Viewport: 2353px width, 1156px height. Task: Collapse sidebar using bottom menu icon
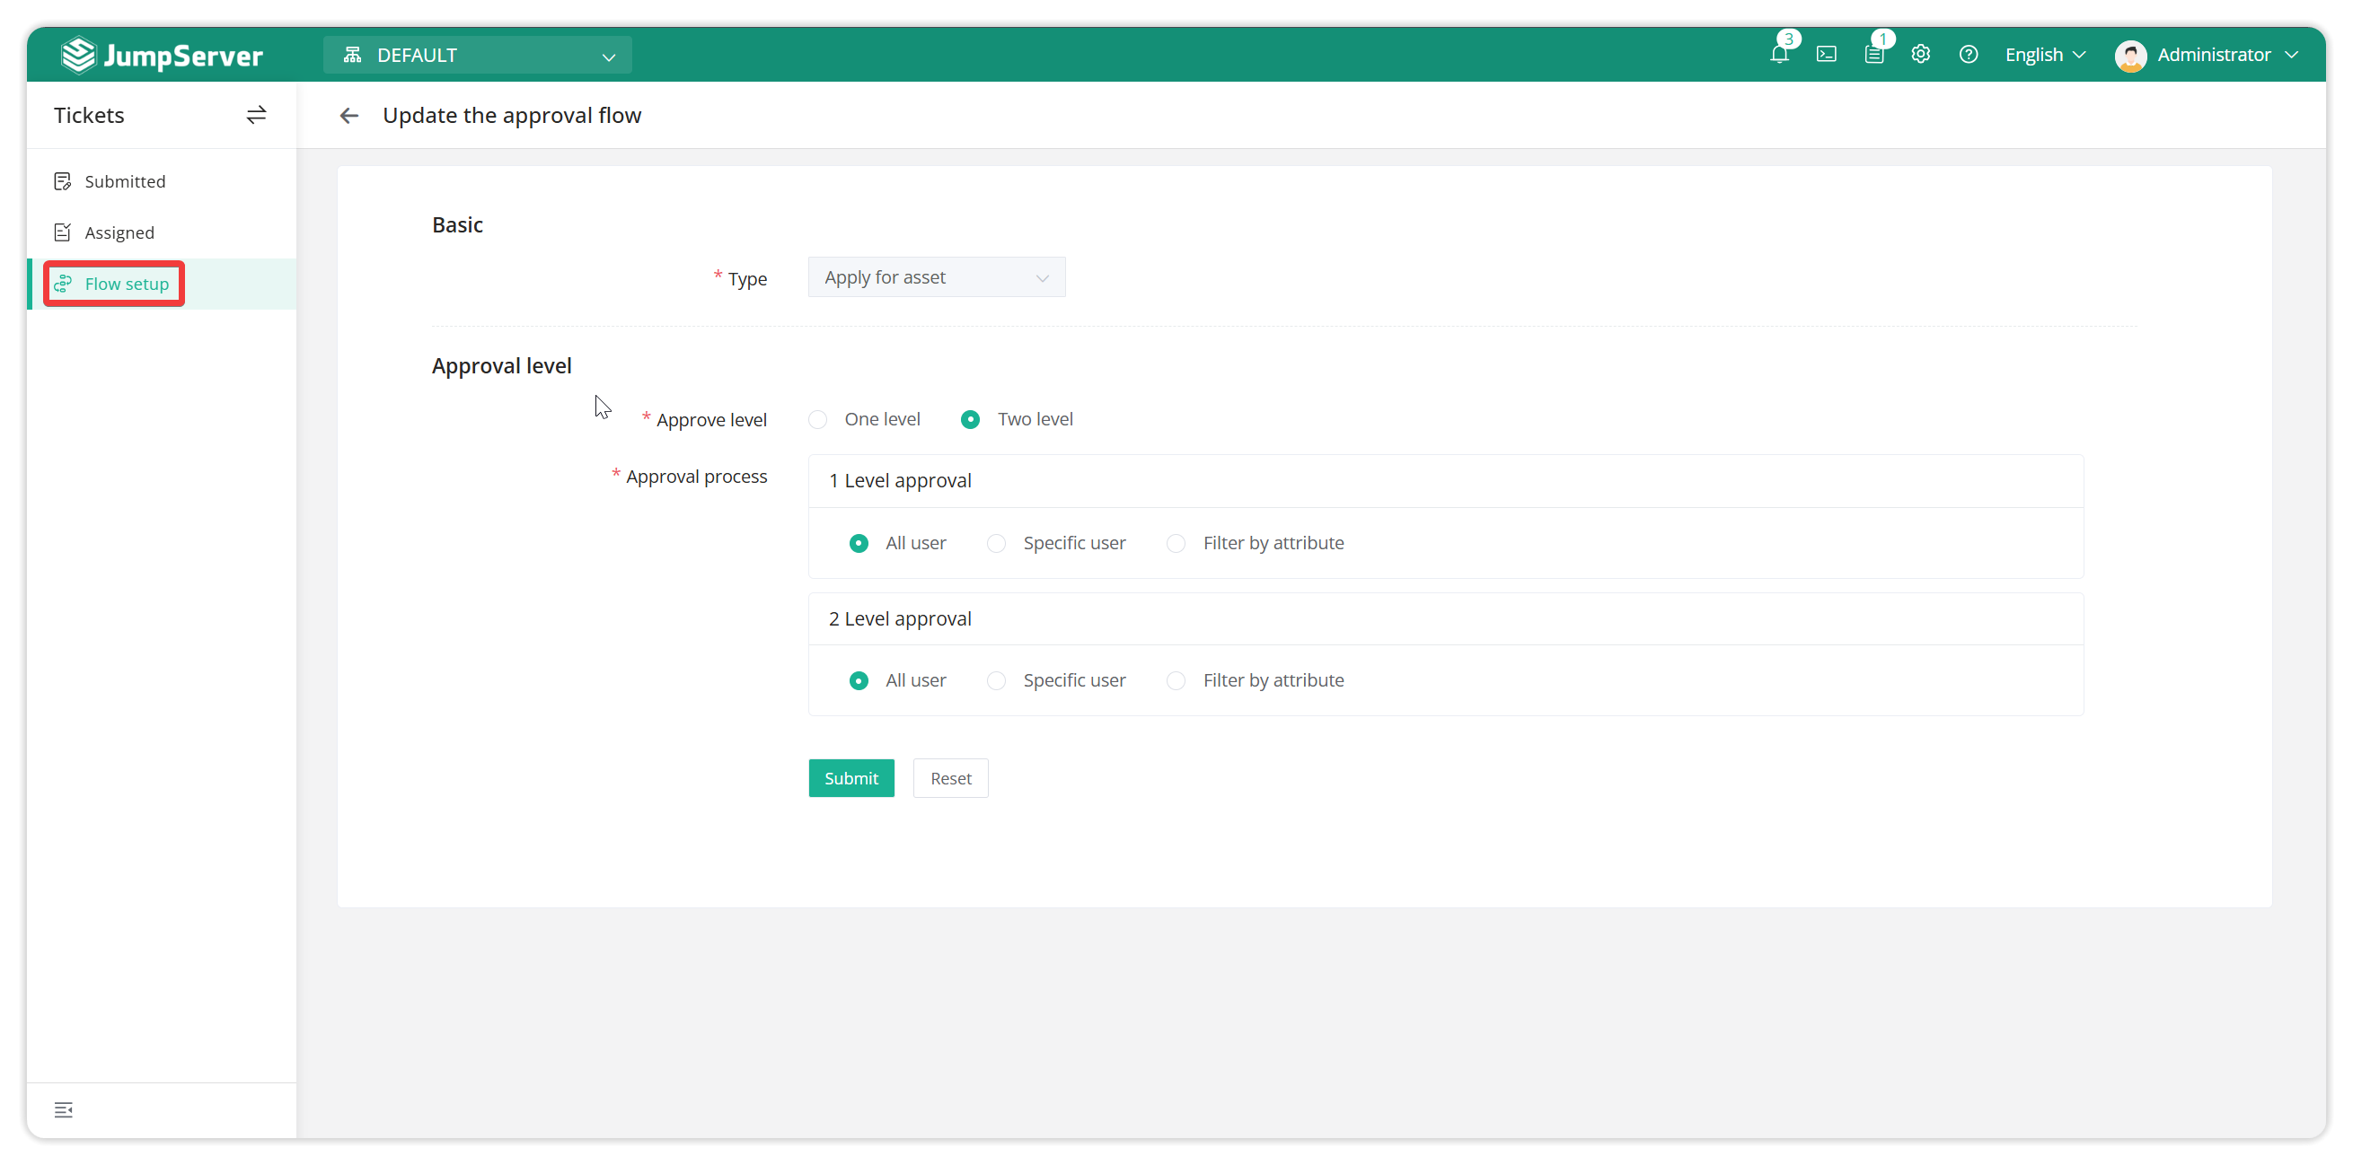click(63, 1109)
